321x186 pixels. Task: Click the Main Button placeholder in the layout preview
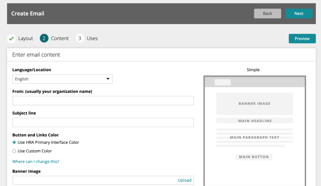254,157
